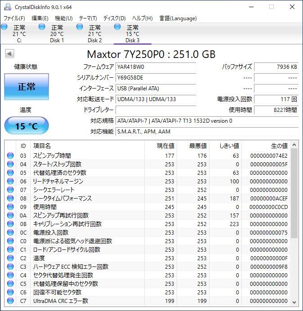Open the 機能(U) menu
303x311 pixels.
(64, 18)
